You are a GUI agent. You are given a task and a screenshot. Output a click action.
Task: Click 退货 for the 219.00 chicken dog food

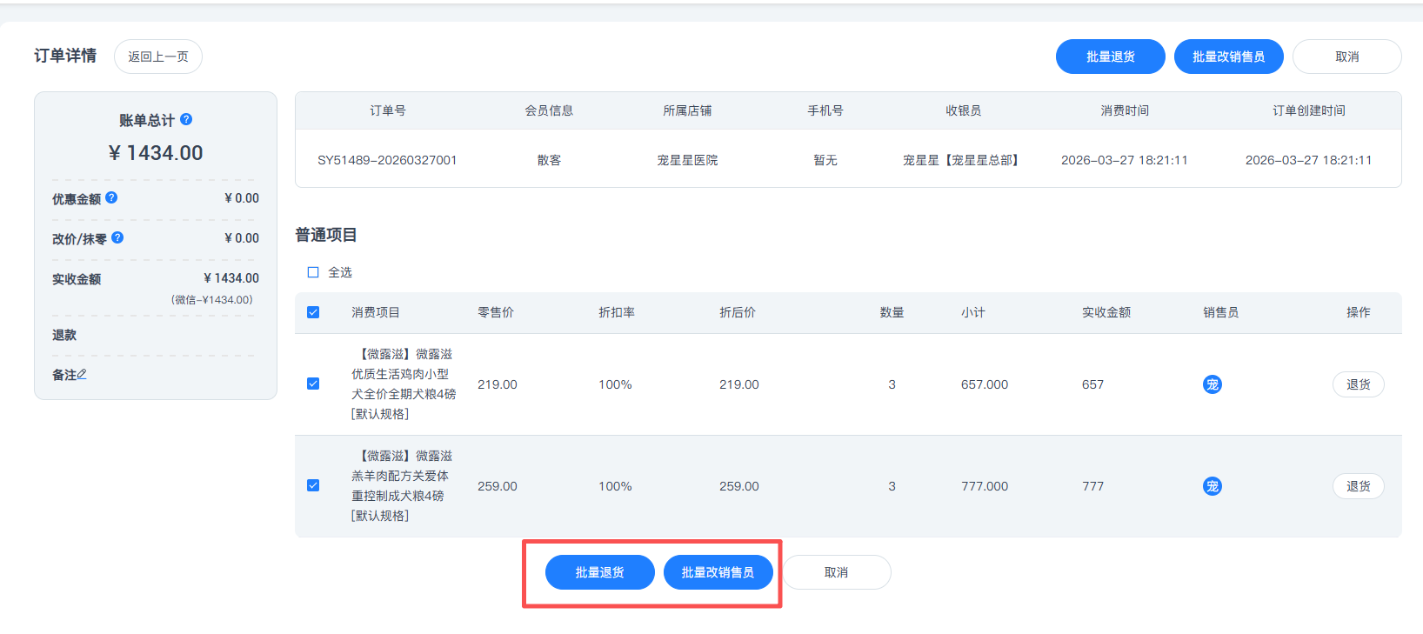(1358, 384)
